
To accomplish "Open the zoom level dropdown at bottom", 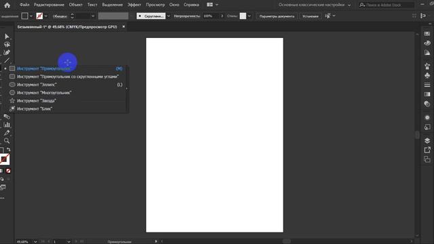I will click(35, 241).
